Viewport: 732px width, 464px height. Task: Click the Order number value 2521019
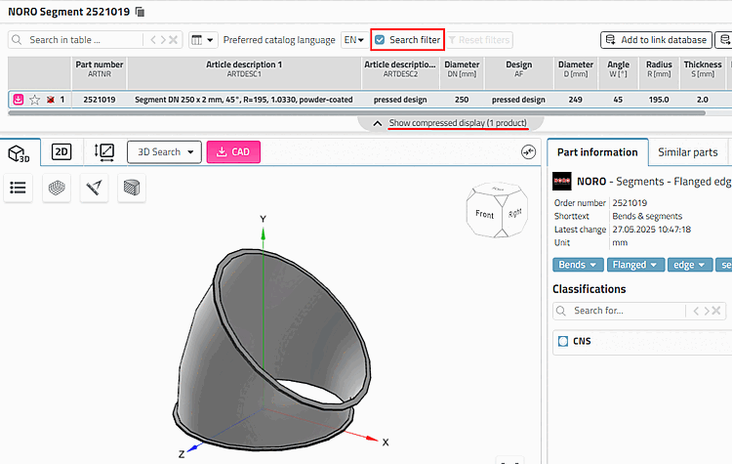pyautogui.click(x=630, y=203)
